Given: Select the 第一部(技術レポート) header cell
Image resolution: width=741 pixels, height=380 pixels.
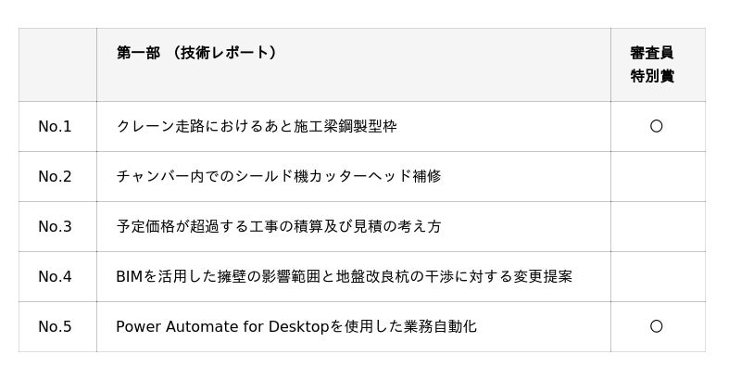Looking at the screenshot, I should click(x=196, y=53).
